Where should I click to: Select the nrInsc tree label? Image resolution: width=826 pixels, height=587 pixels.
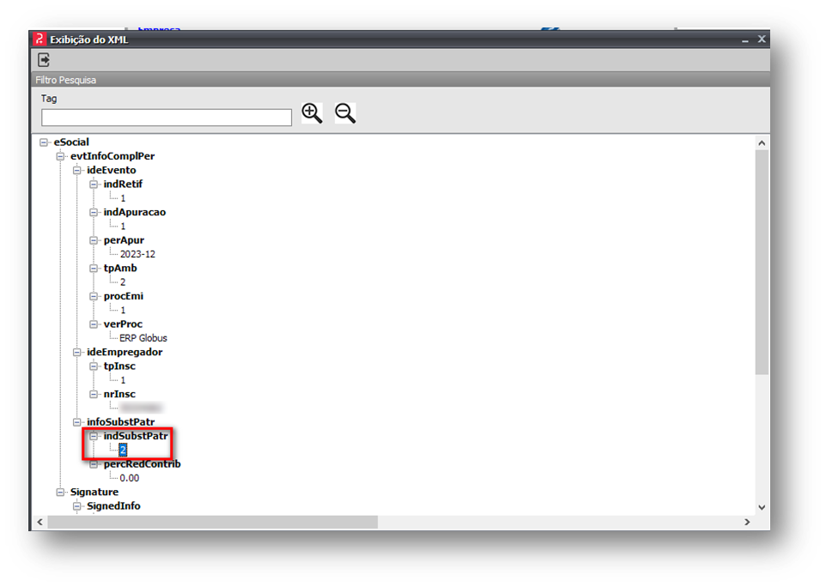[119, 394]
